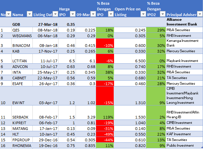Image resolution: width=203 pixels, height=149 pixels.
Task: Select the BINACOM name cell
Action: [22, 43]
